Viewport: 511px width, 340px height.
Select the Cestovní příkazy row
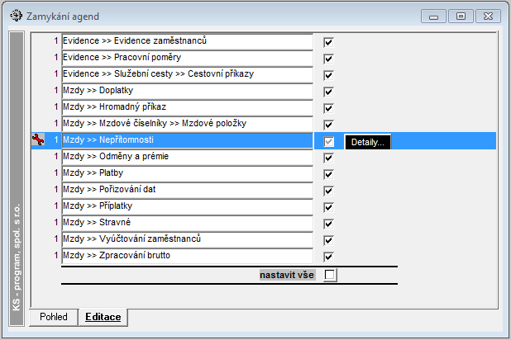coord(188,74)
